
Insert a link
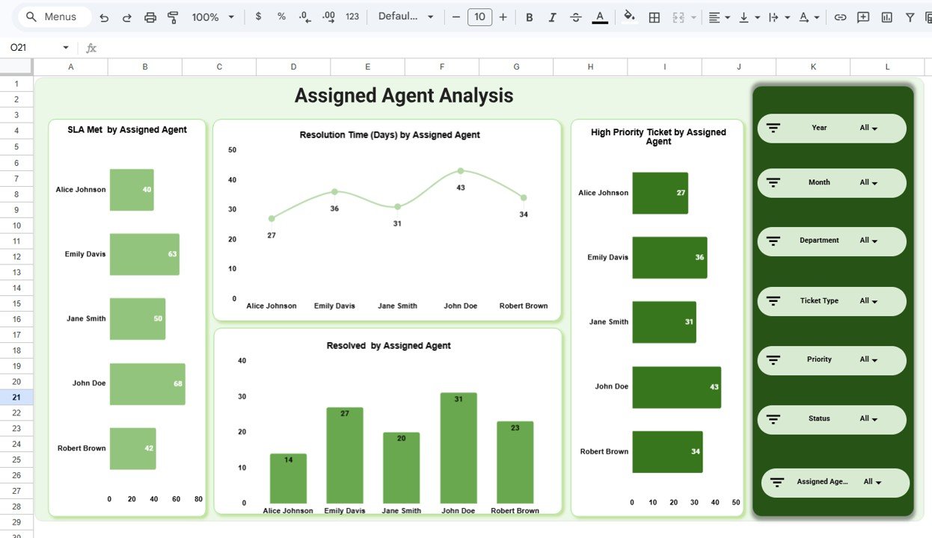pos(840,16)
